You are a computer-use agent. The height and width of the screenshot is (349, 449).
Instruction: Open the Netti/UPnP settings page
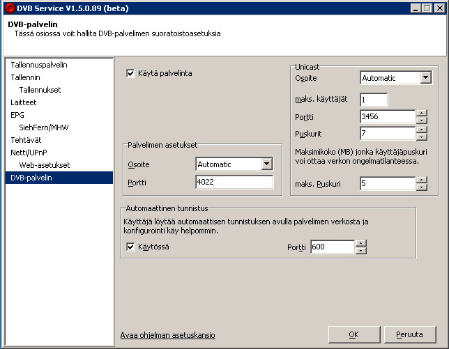(x=29, y=153)
